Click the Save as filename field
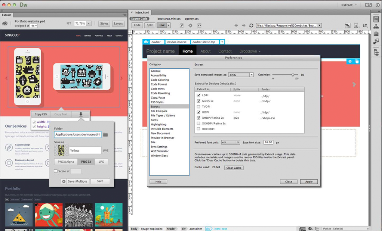382x231 pixels. (x=85, y=150)
